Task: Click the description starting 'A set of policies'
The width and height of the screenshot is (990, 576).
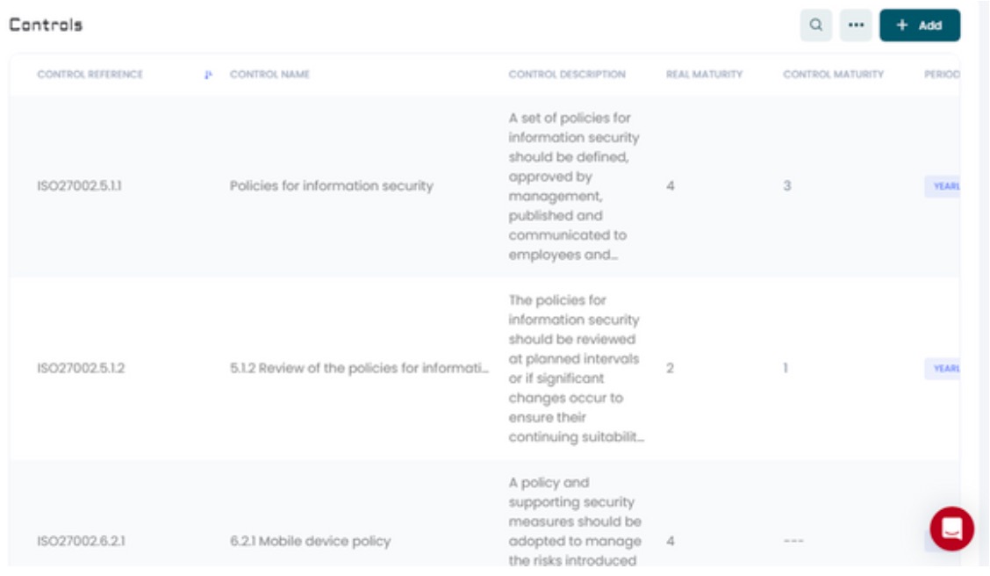Action: click(574, 186)
